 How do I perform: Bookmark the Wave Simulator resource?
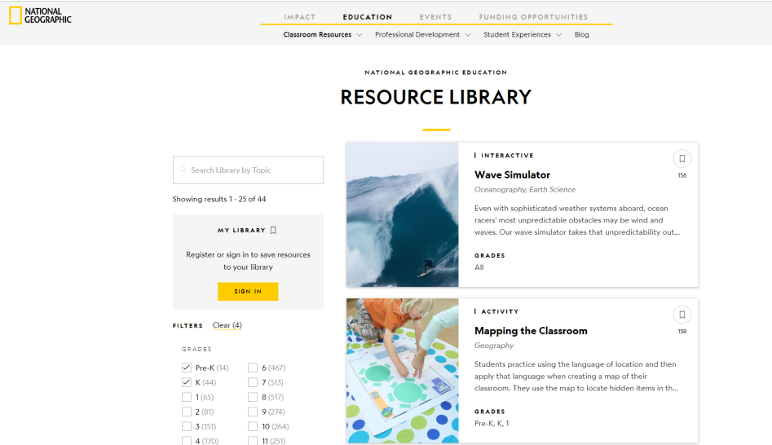[682, 158]
